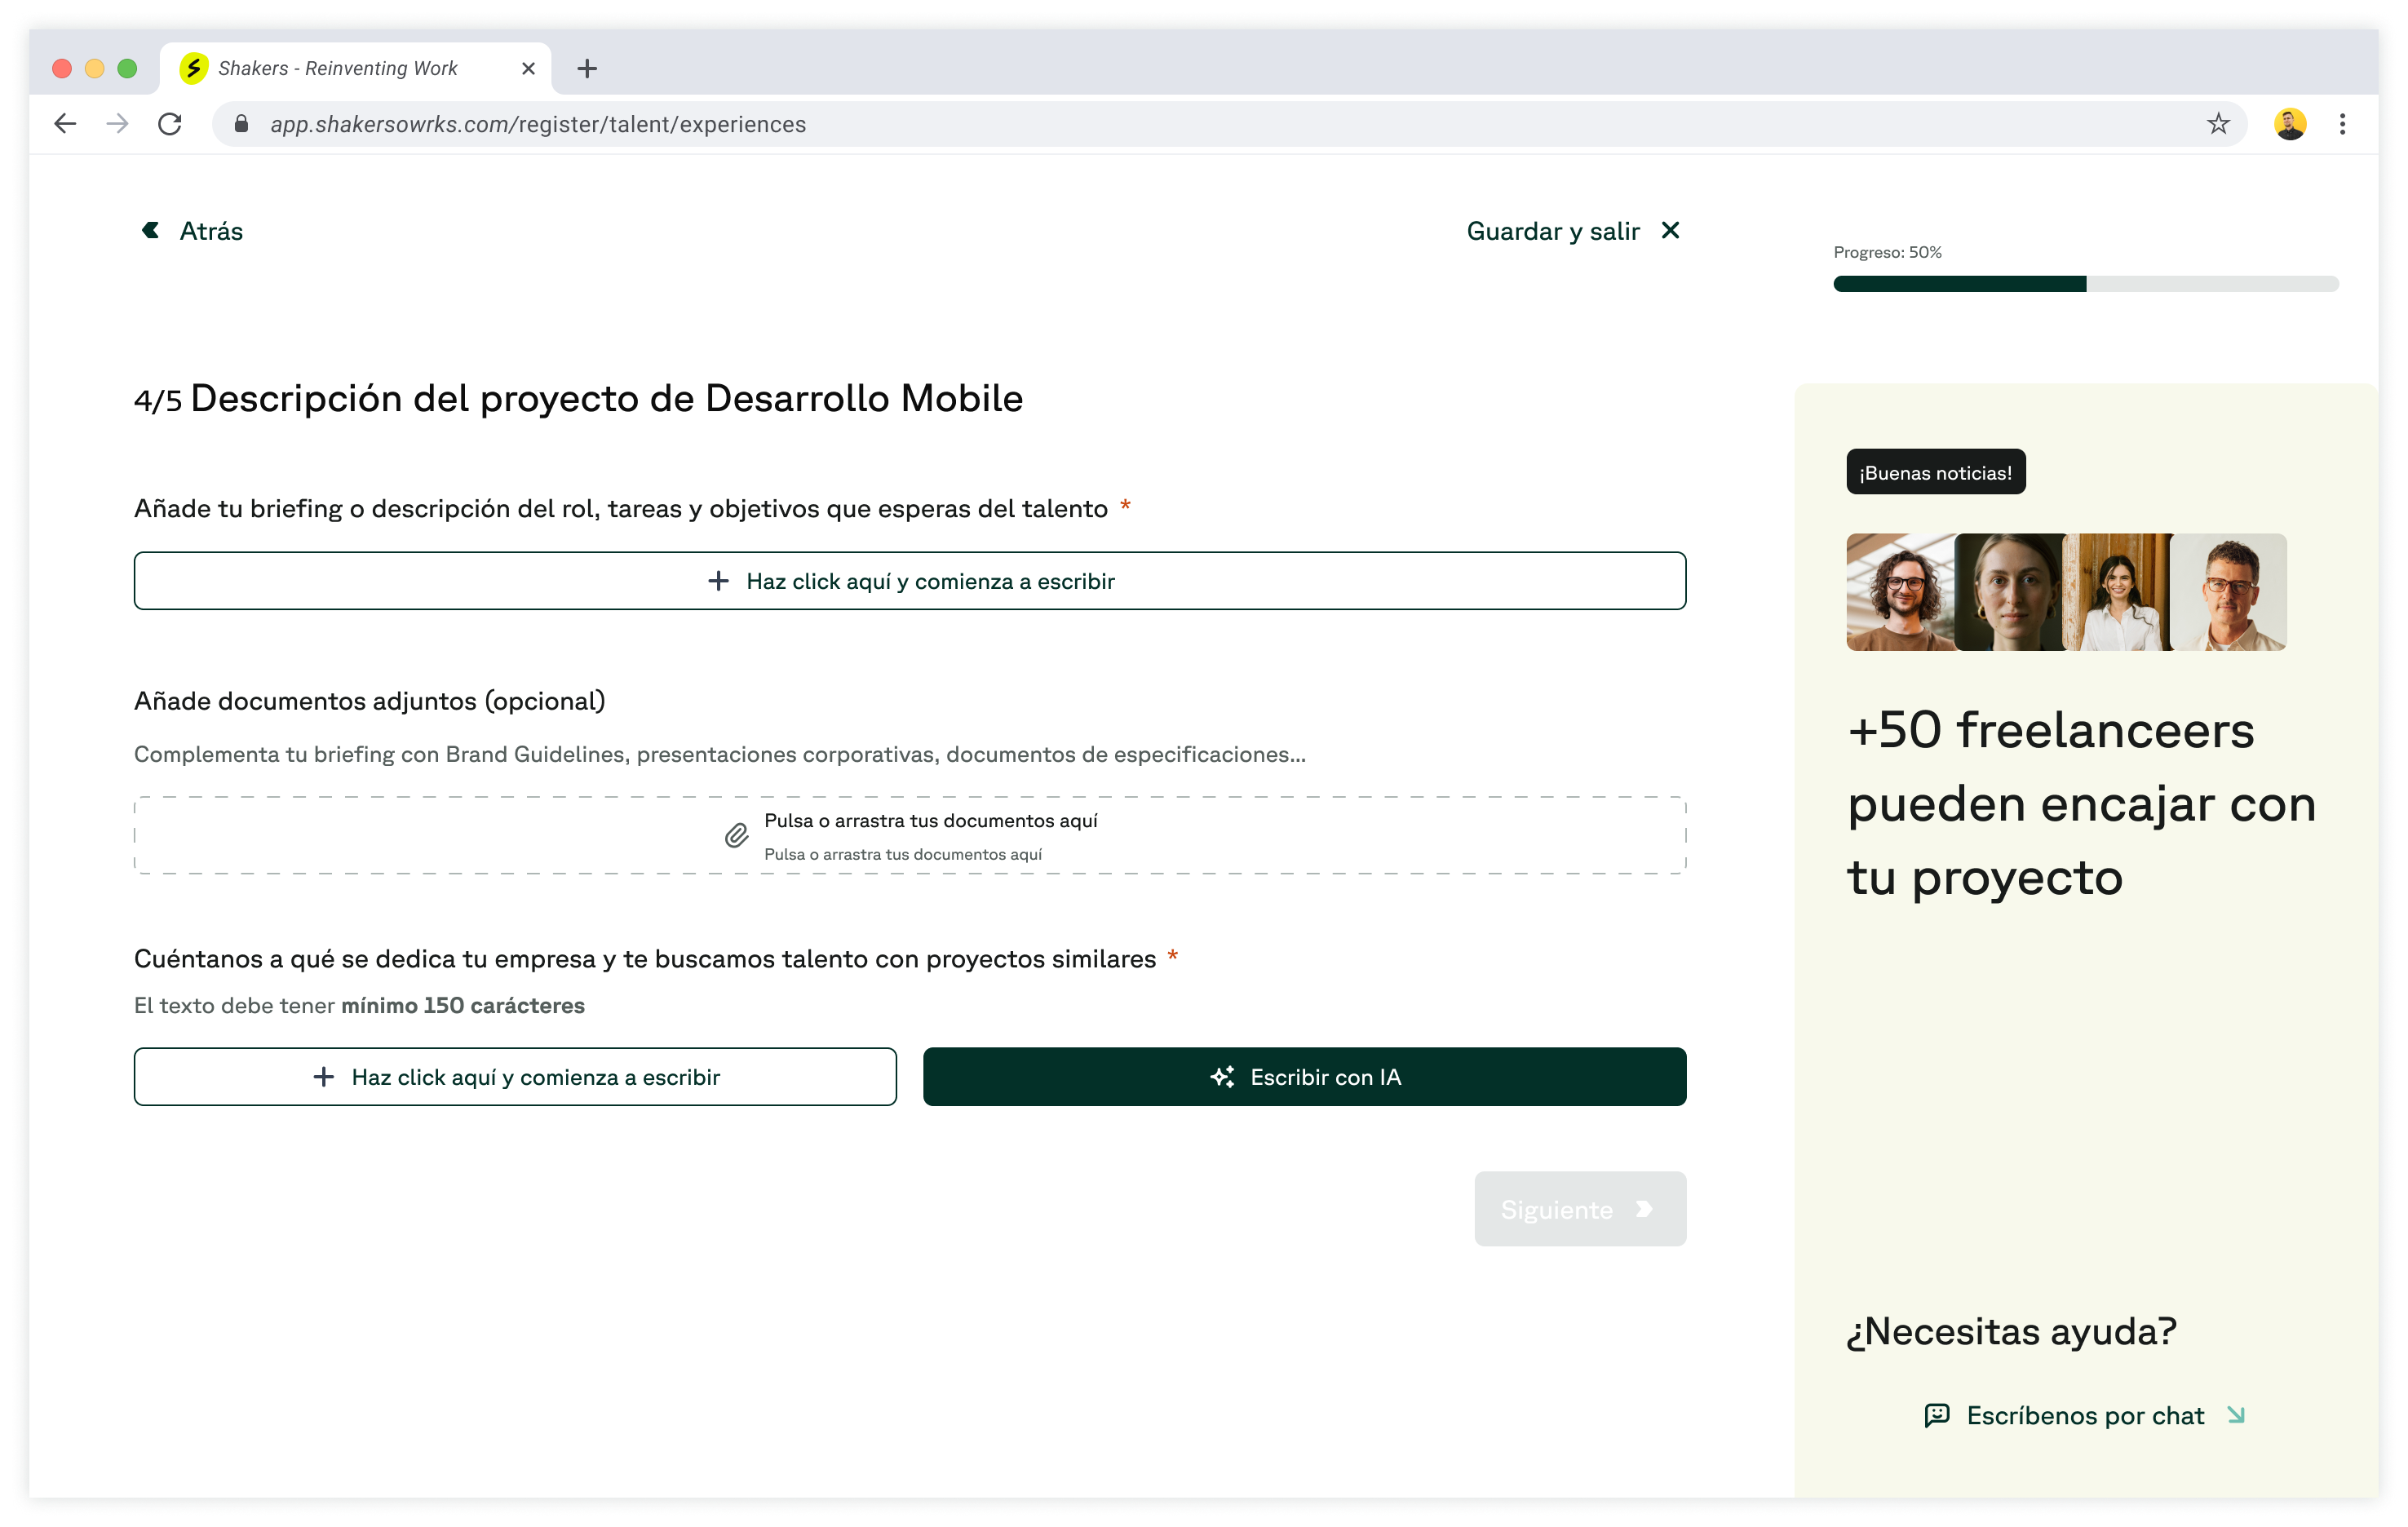This screenshot has width=2408, height=1527.
Task: Click the arrow icon inside the Siguiente button
Action: pos(1645,1209)
